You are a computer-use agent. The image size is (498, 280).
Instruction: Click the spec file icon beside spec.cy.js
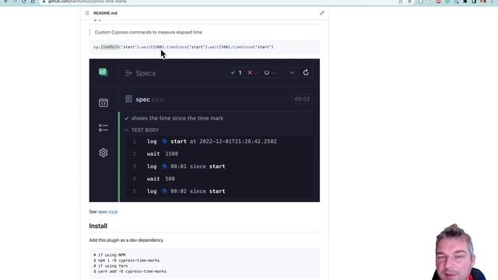(x=128, y=99)
